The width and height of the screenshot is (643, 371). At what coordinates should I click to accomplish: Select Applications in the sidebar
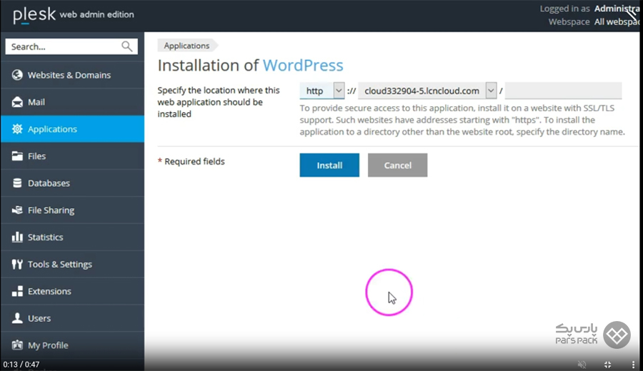(x=72, y=129)
